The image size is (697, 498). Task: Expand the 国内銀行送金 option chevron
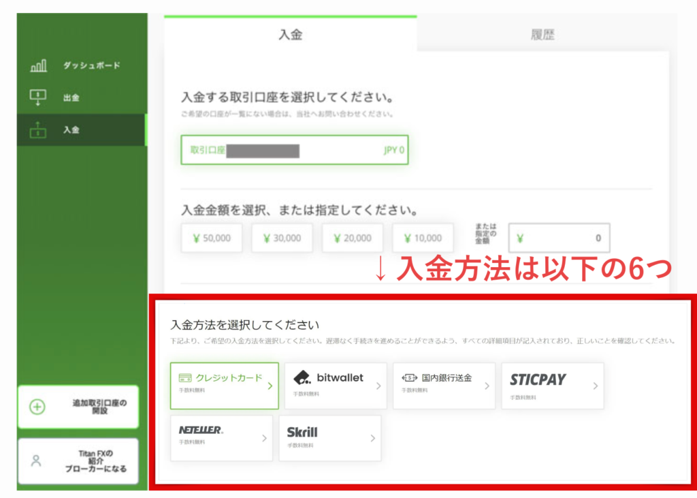[487, 386]
